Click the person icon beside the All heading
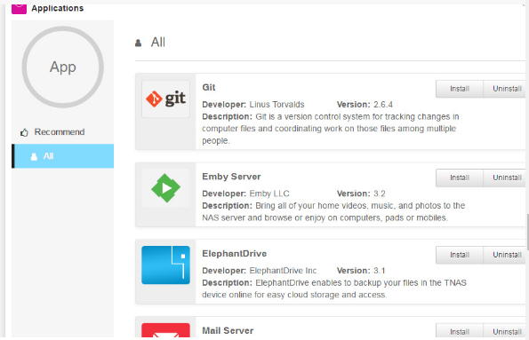529x340 pixels. tap(138, 43)
